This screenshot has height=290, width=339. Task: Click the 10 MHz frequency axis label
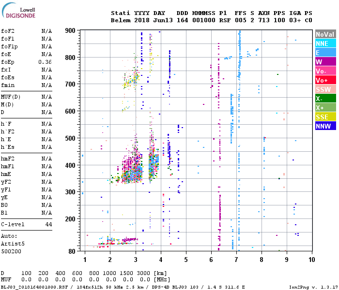tap(312, 260)
